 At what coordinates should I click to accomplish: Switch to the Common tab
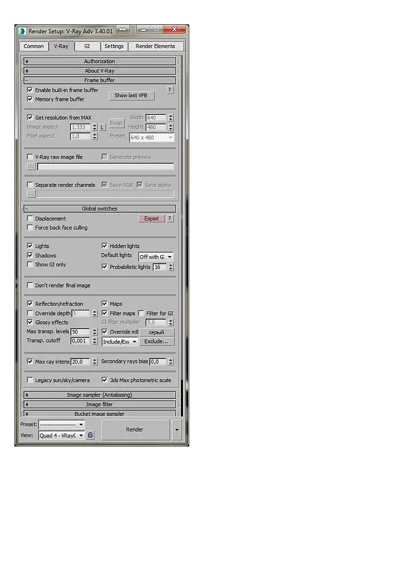tap(34, 47)
